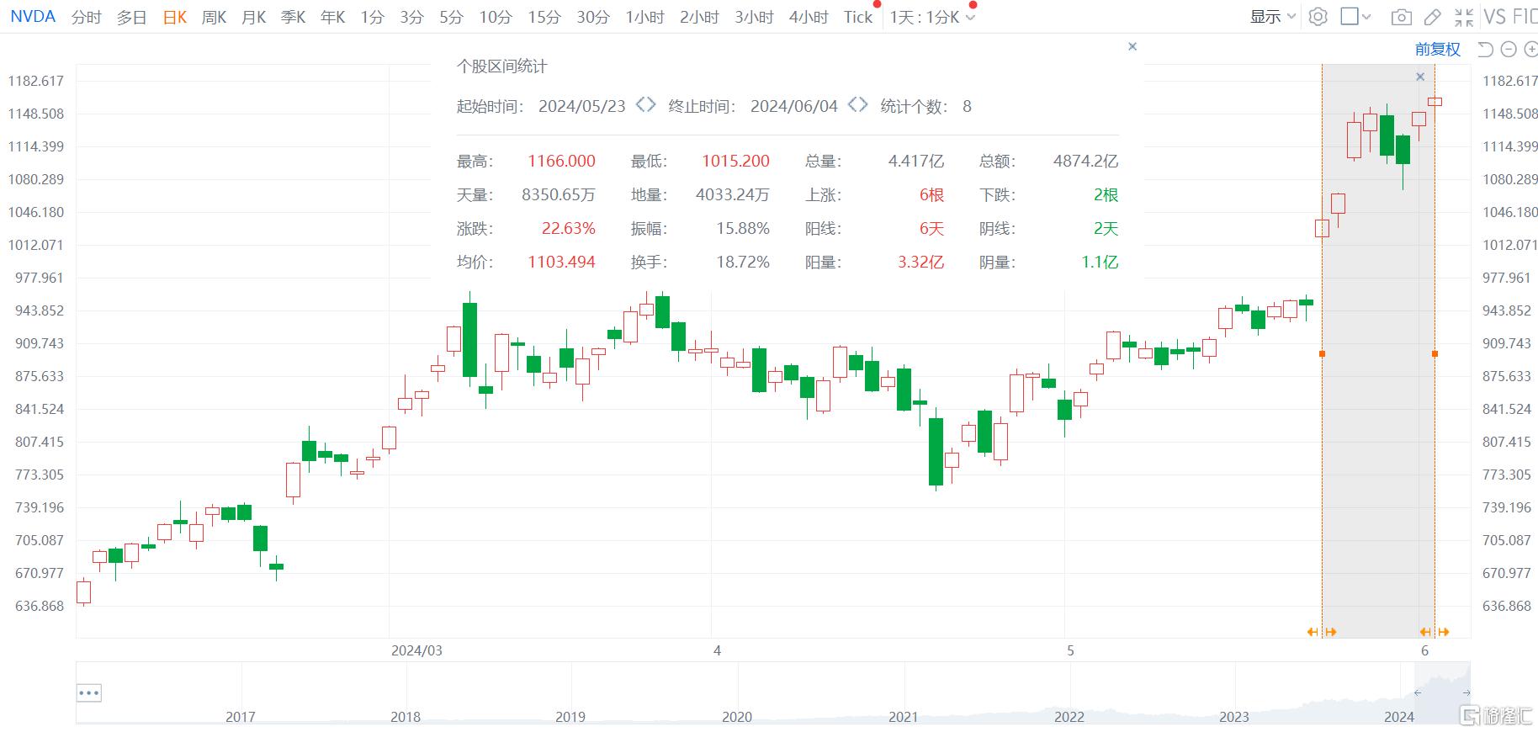Switch to the 30分 timeframe

point(592,17)
